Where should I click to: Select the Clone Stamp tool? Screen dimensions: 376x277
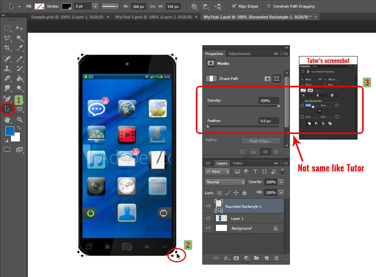[x=7, y=68]
